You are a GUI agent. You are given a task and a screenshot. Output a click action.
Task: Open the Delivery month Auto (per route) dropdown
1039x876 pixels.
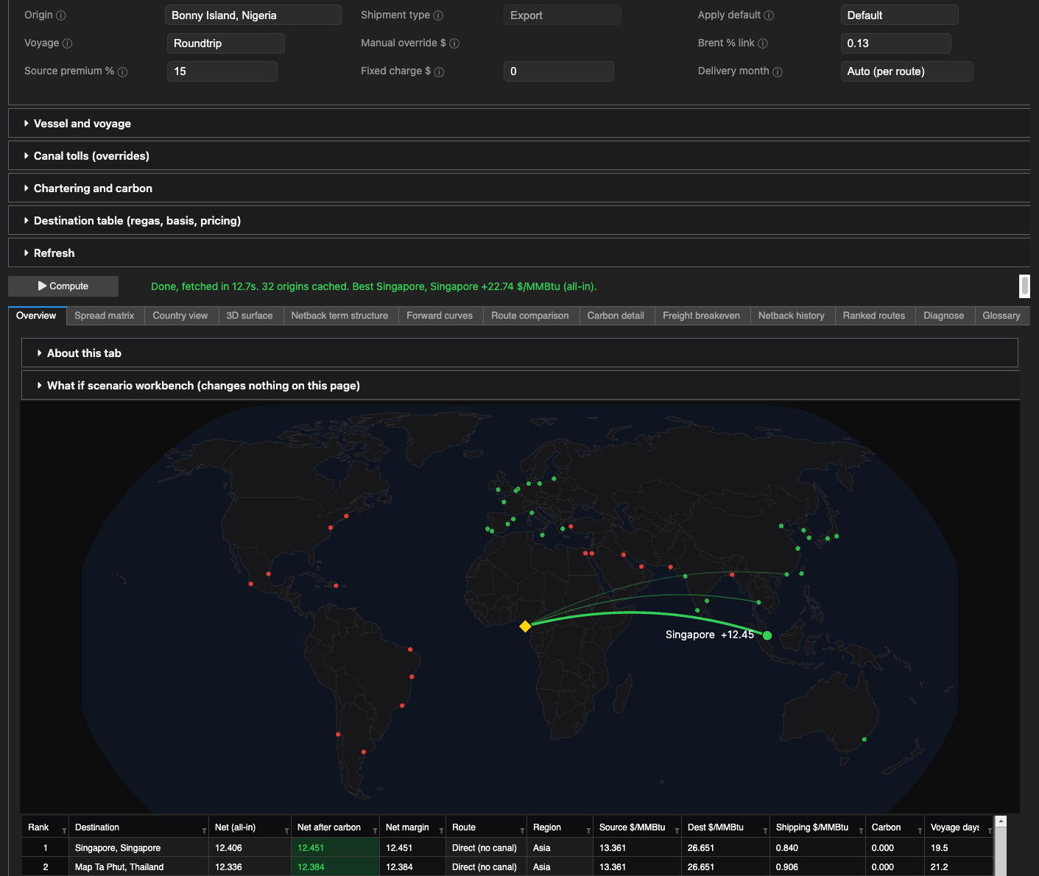point(906,71)
